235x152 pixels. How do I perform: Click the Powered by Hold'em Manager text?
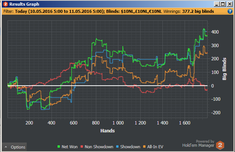click(198, 143)
